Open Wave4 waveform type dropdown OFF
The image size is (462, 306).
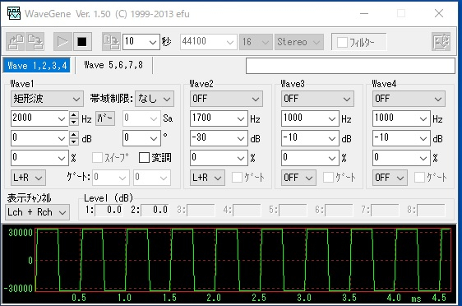pos(438,99)
